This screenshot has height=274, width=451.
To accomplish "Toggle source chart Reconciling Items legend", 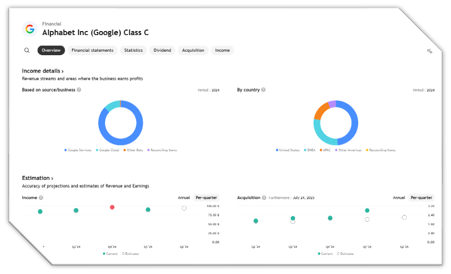I will (x=162, y=150).
